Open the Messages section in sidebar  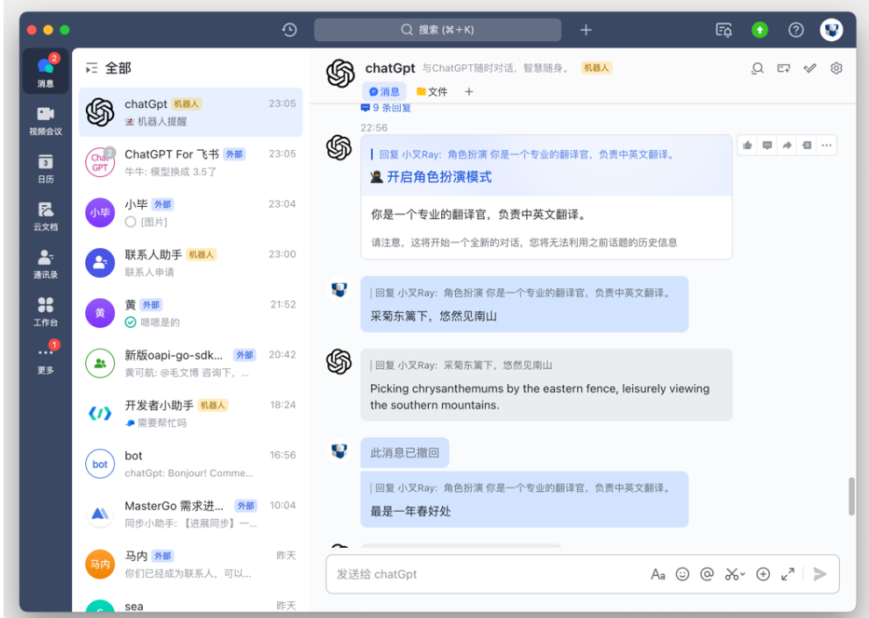pos(46,71)
